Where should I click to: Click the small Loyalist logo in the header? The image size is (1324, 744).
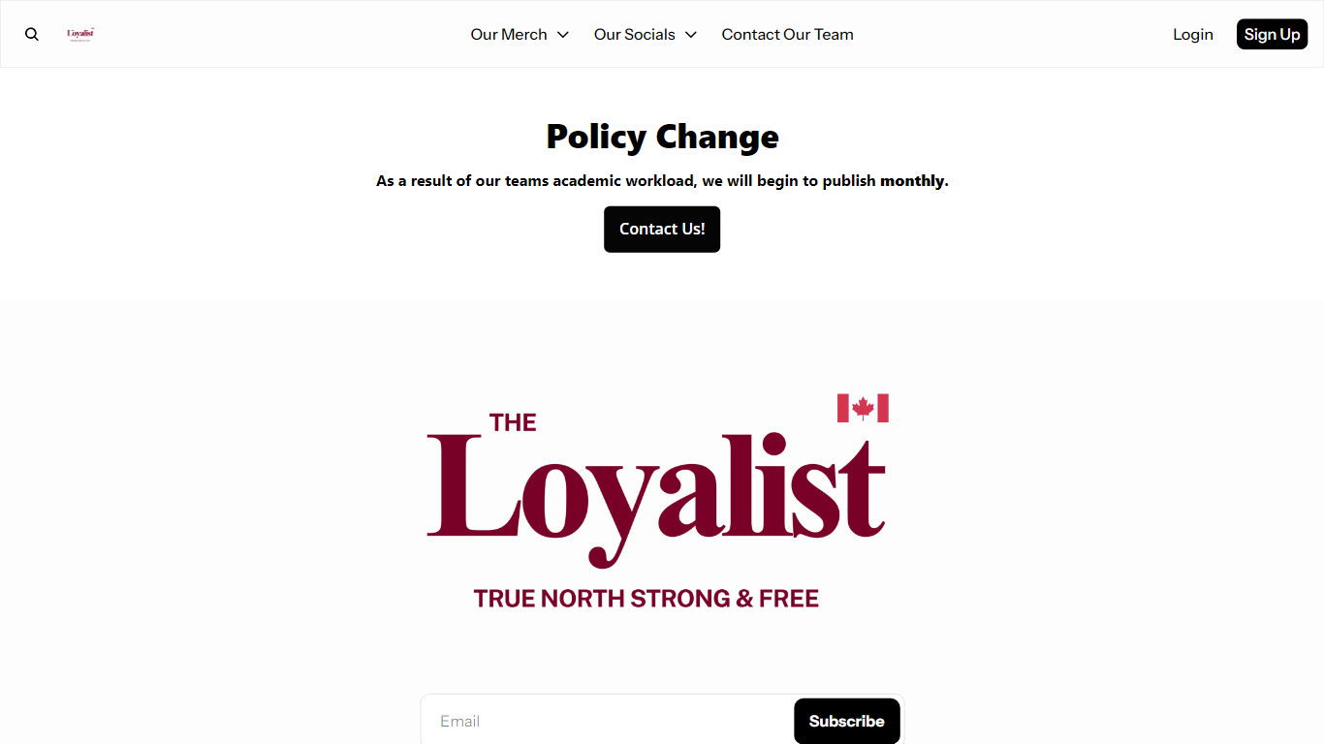[x=80, y=34]
